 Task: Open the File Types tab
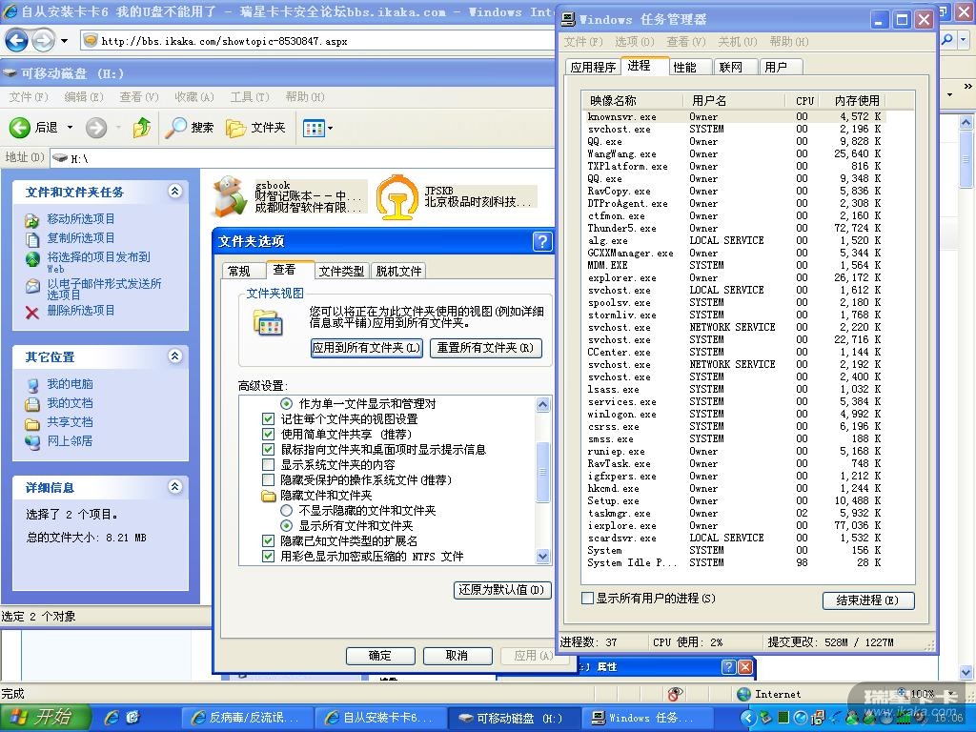click(x=341, y=271)
